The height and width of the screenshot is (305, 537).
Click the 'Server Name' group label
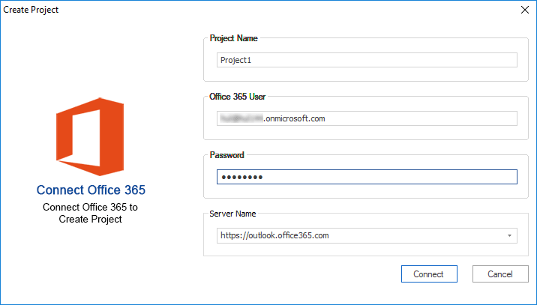tap(232, 214)
